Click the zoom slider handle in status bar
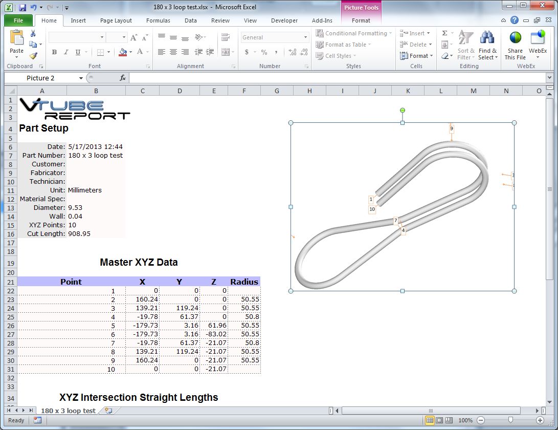This screenshot has height=430, width=558. (510, 420)
